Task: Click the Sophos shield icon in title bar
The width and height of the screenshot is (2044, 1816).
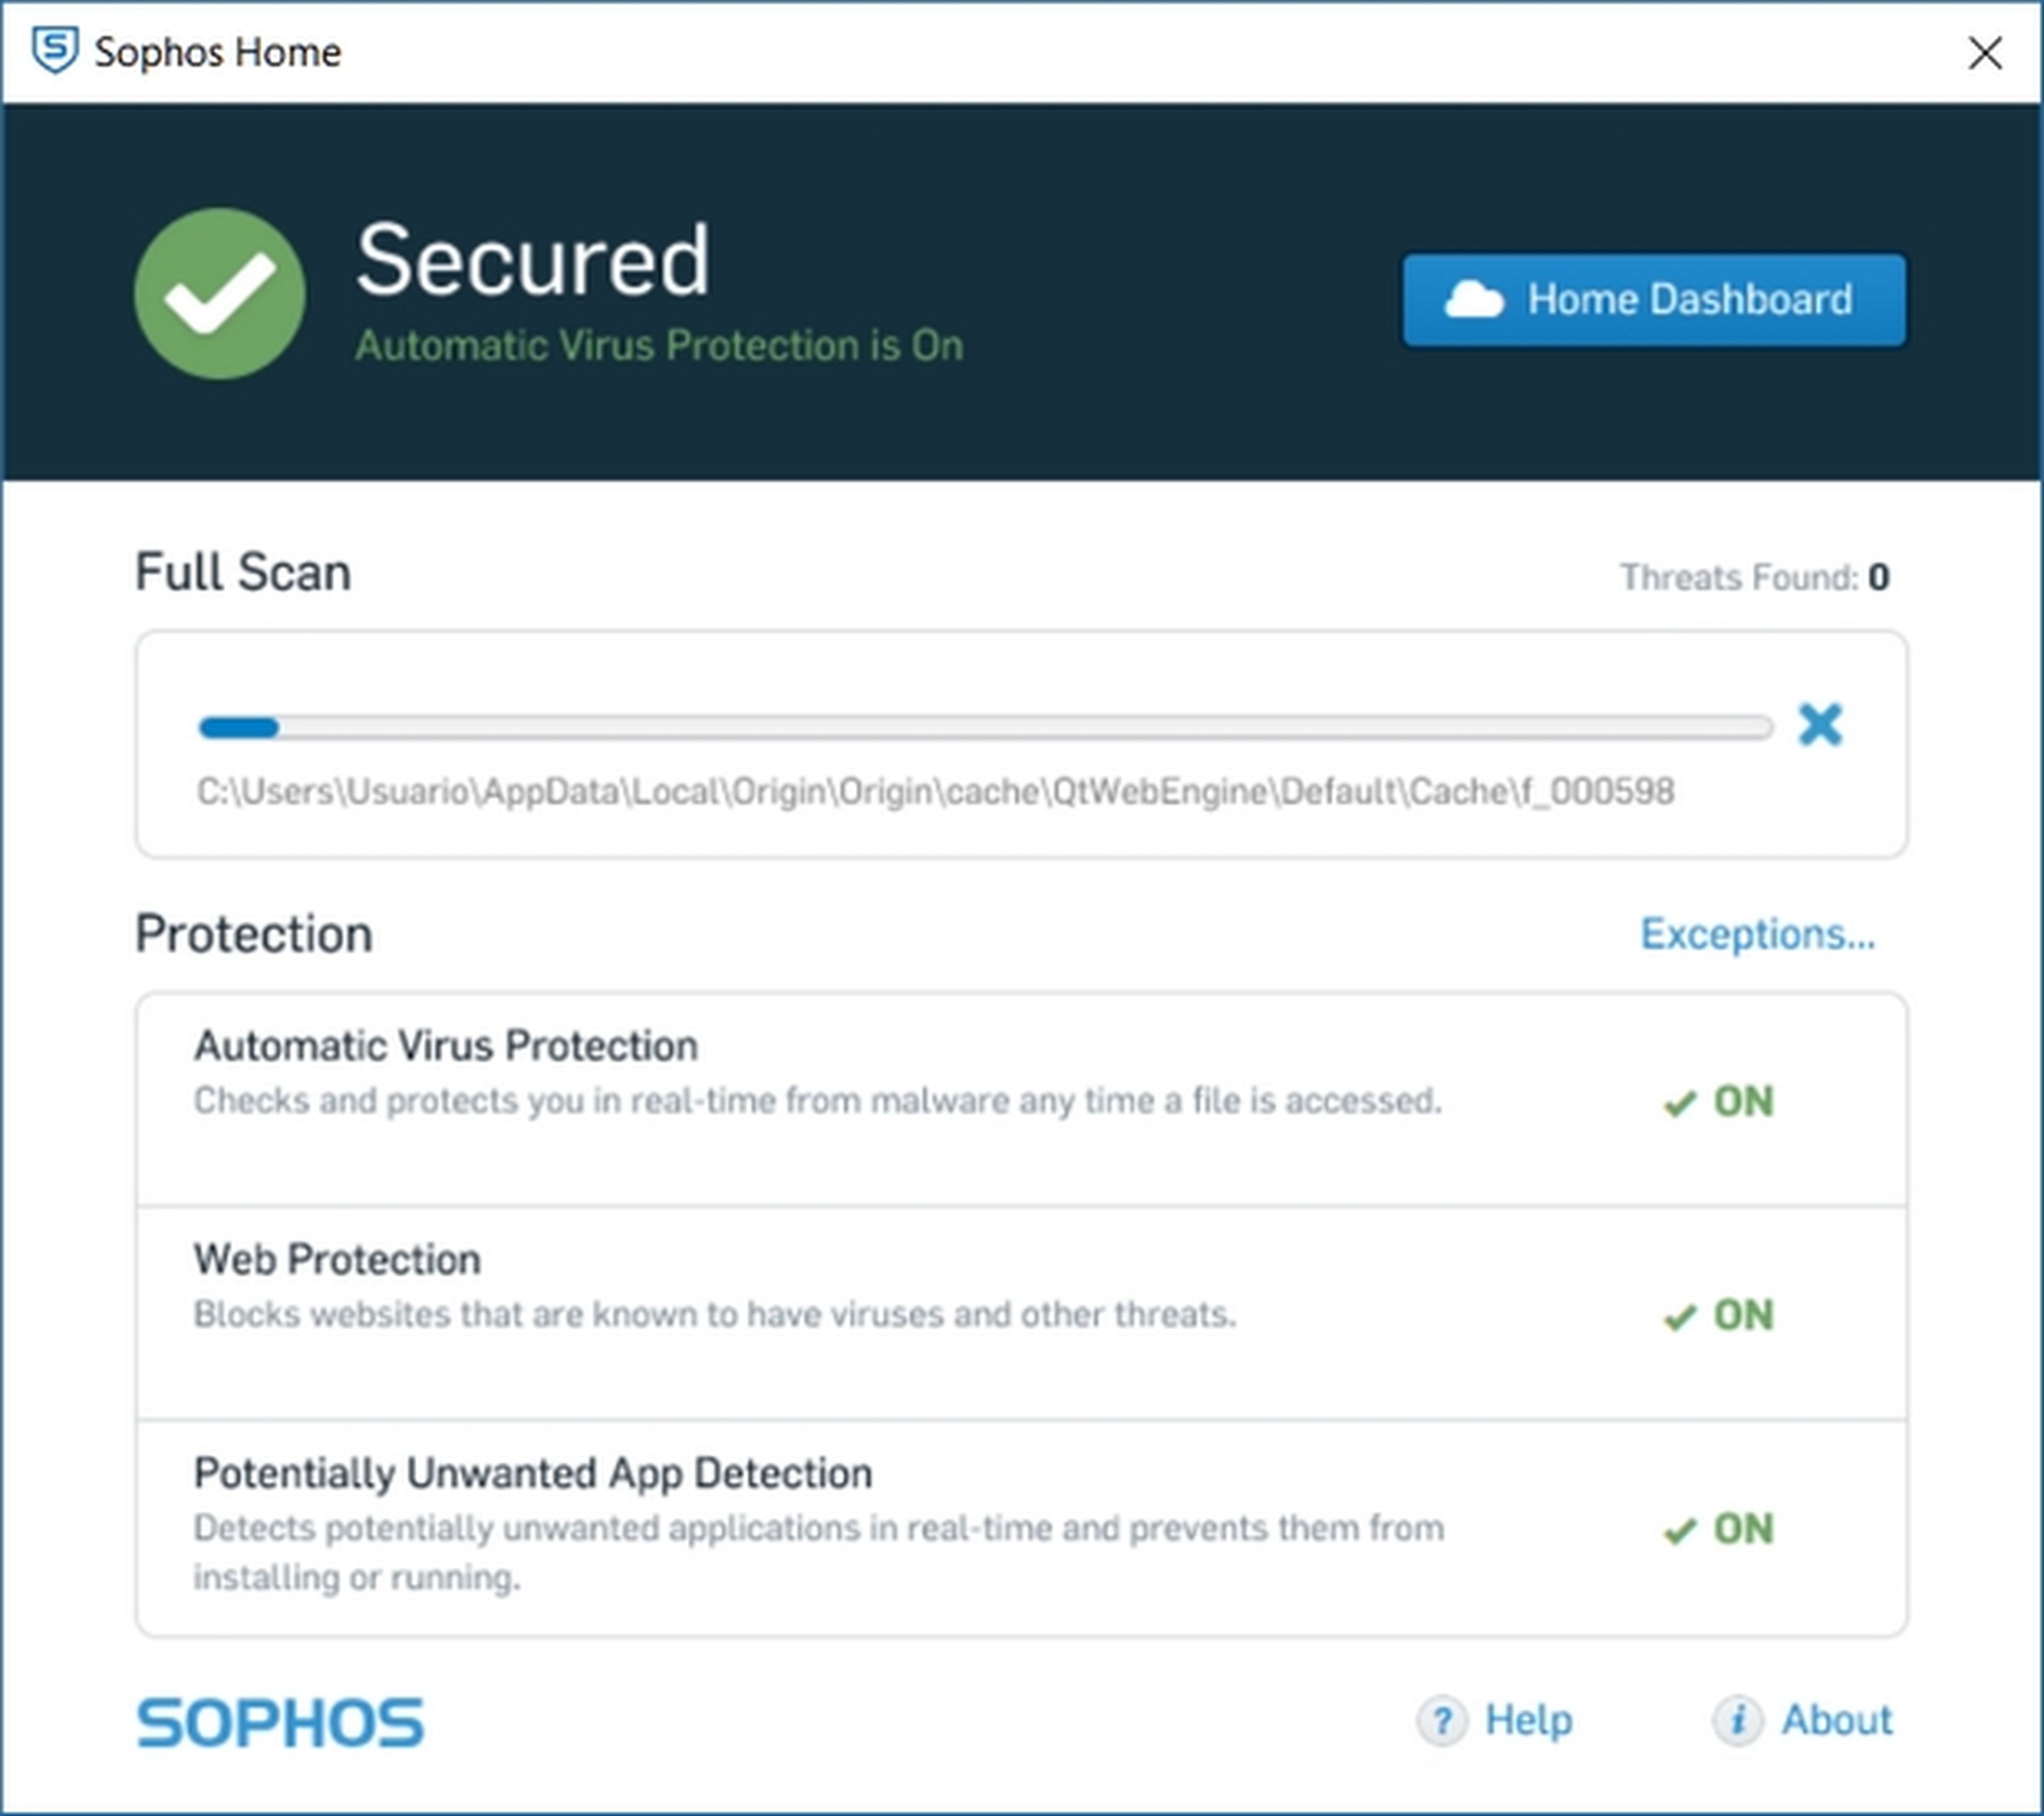Action: click(x=55, y=50)
